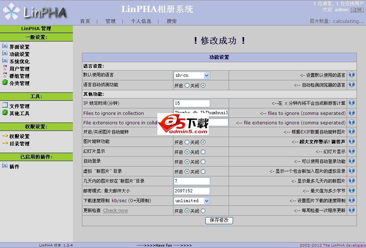This screenshot has height=248, width=366.
Task: Open 文件管理 link in sidebar
Action: click(19, 106)
